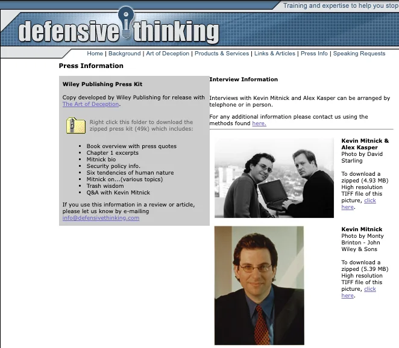Click the contact methods 'here' link
This screenshot has height=348, width=399.
pyautogui.click(x=259, y=123)
